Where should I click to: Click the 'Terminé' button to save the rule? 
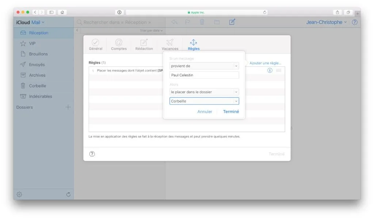tap(231, 112)
